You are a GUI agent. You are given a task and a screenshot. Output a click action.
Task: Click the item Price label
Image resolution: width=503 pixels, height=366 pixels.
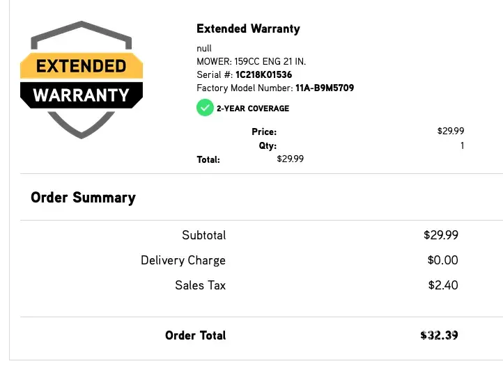click(x=264, y=132)
